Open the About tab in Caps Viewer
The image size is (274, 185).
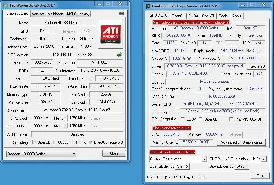pos(237,16)
